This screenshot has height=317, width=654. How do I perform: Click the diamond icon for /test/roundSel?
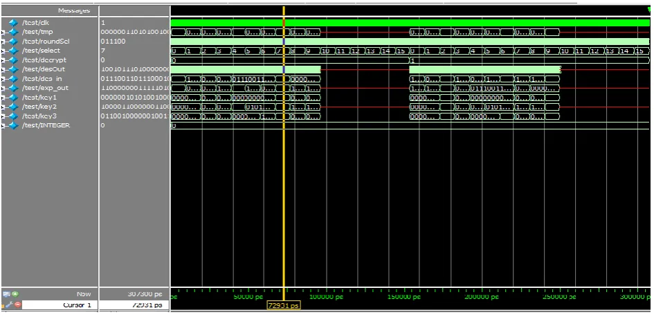click(x=14, y=42)
